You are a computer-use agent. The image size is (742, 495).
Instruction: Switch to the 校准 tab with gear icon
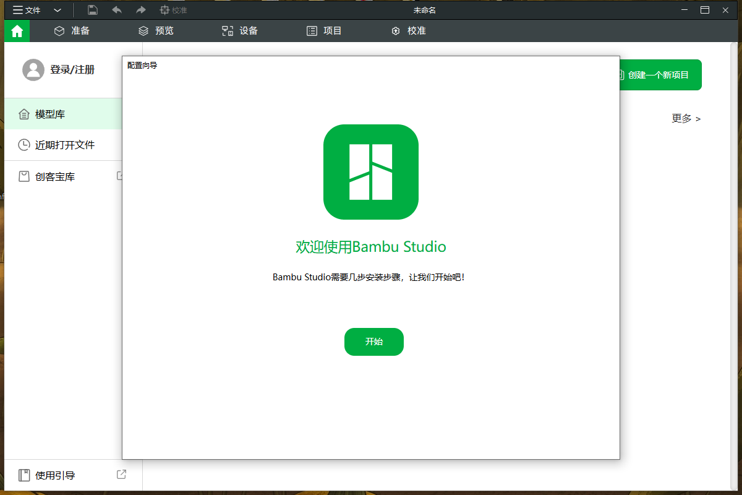408,31
